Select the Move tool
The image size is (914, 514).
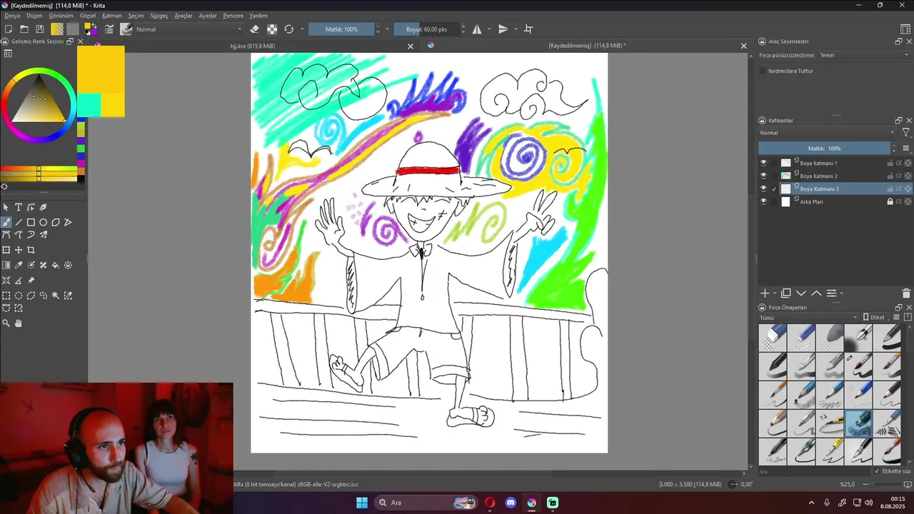[19, 250]
